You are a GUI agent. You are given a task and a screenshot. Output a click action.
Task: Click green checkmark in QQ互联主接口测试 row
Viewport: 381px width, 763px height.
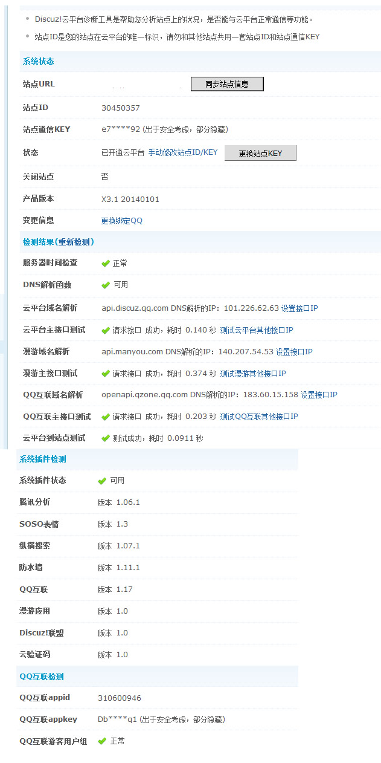(106, 417)
